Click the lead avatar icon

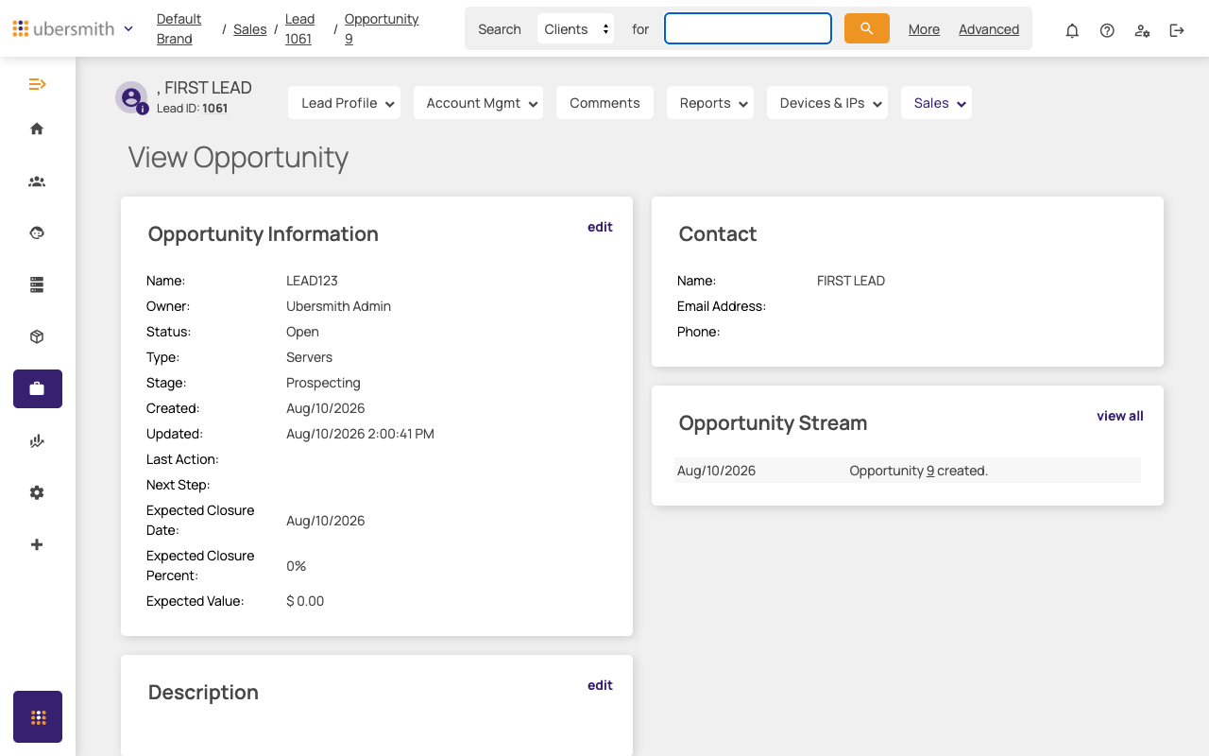click(x=131, y=97)
